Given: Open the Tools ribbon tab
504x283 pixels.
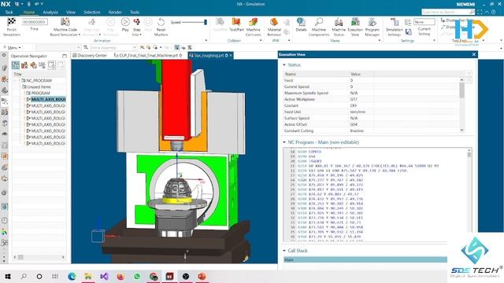Looking at the screenshot, I should 135,13.
